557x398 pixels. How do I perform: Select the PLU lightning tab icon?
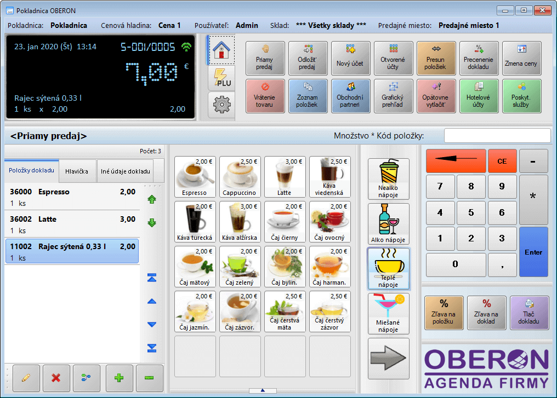pyautogui.click(x=222, y=78)
